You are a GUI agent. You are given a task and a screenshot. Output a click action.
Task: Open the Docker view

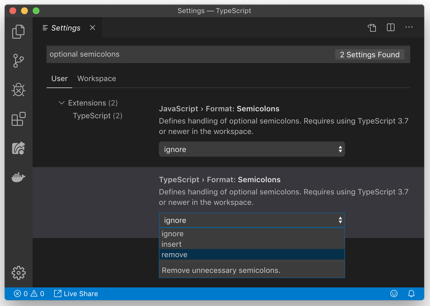point(18,177)
